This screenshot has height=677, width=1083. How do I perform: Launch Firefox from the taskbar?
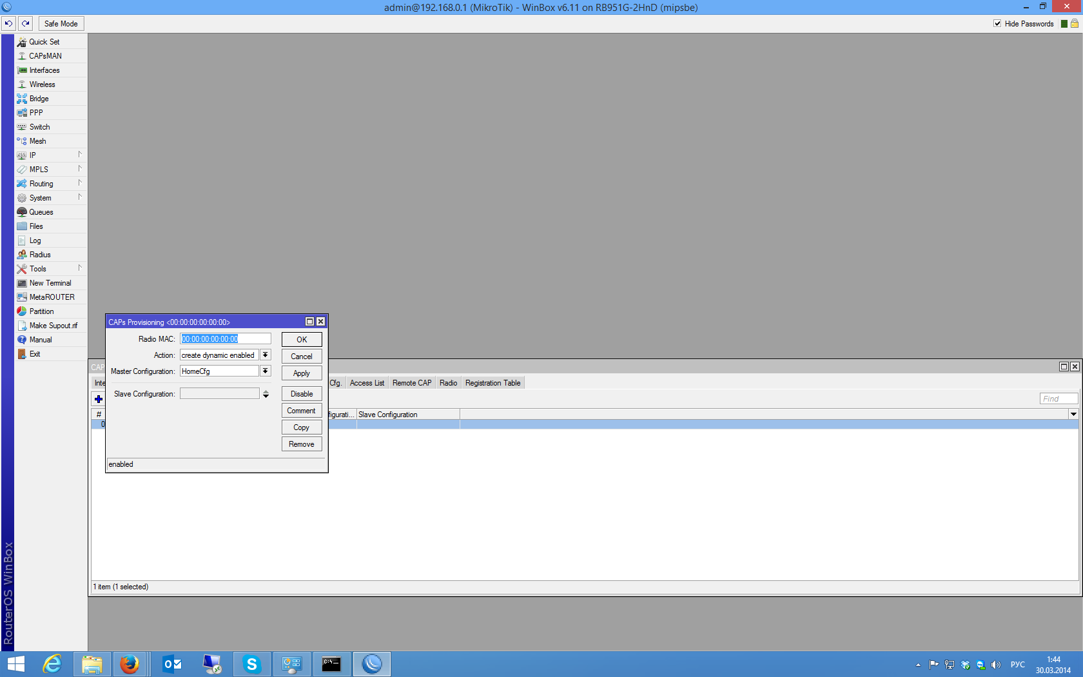[x=130, y=663]
